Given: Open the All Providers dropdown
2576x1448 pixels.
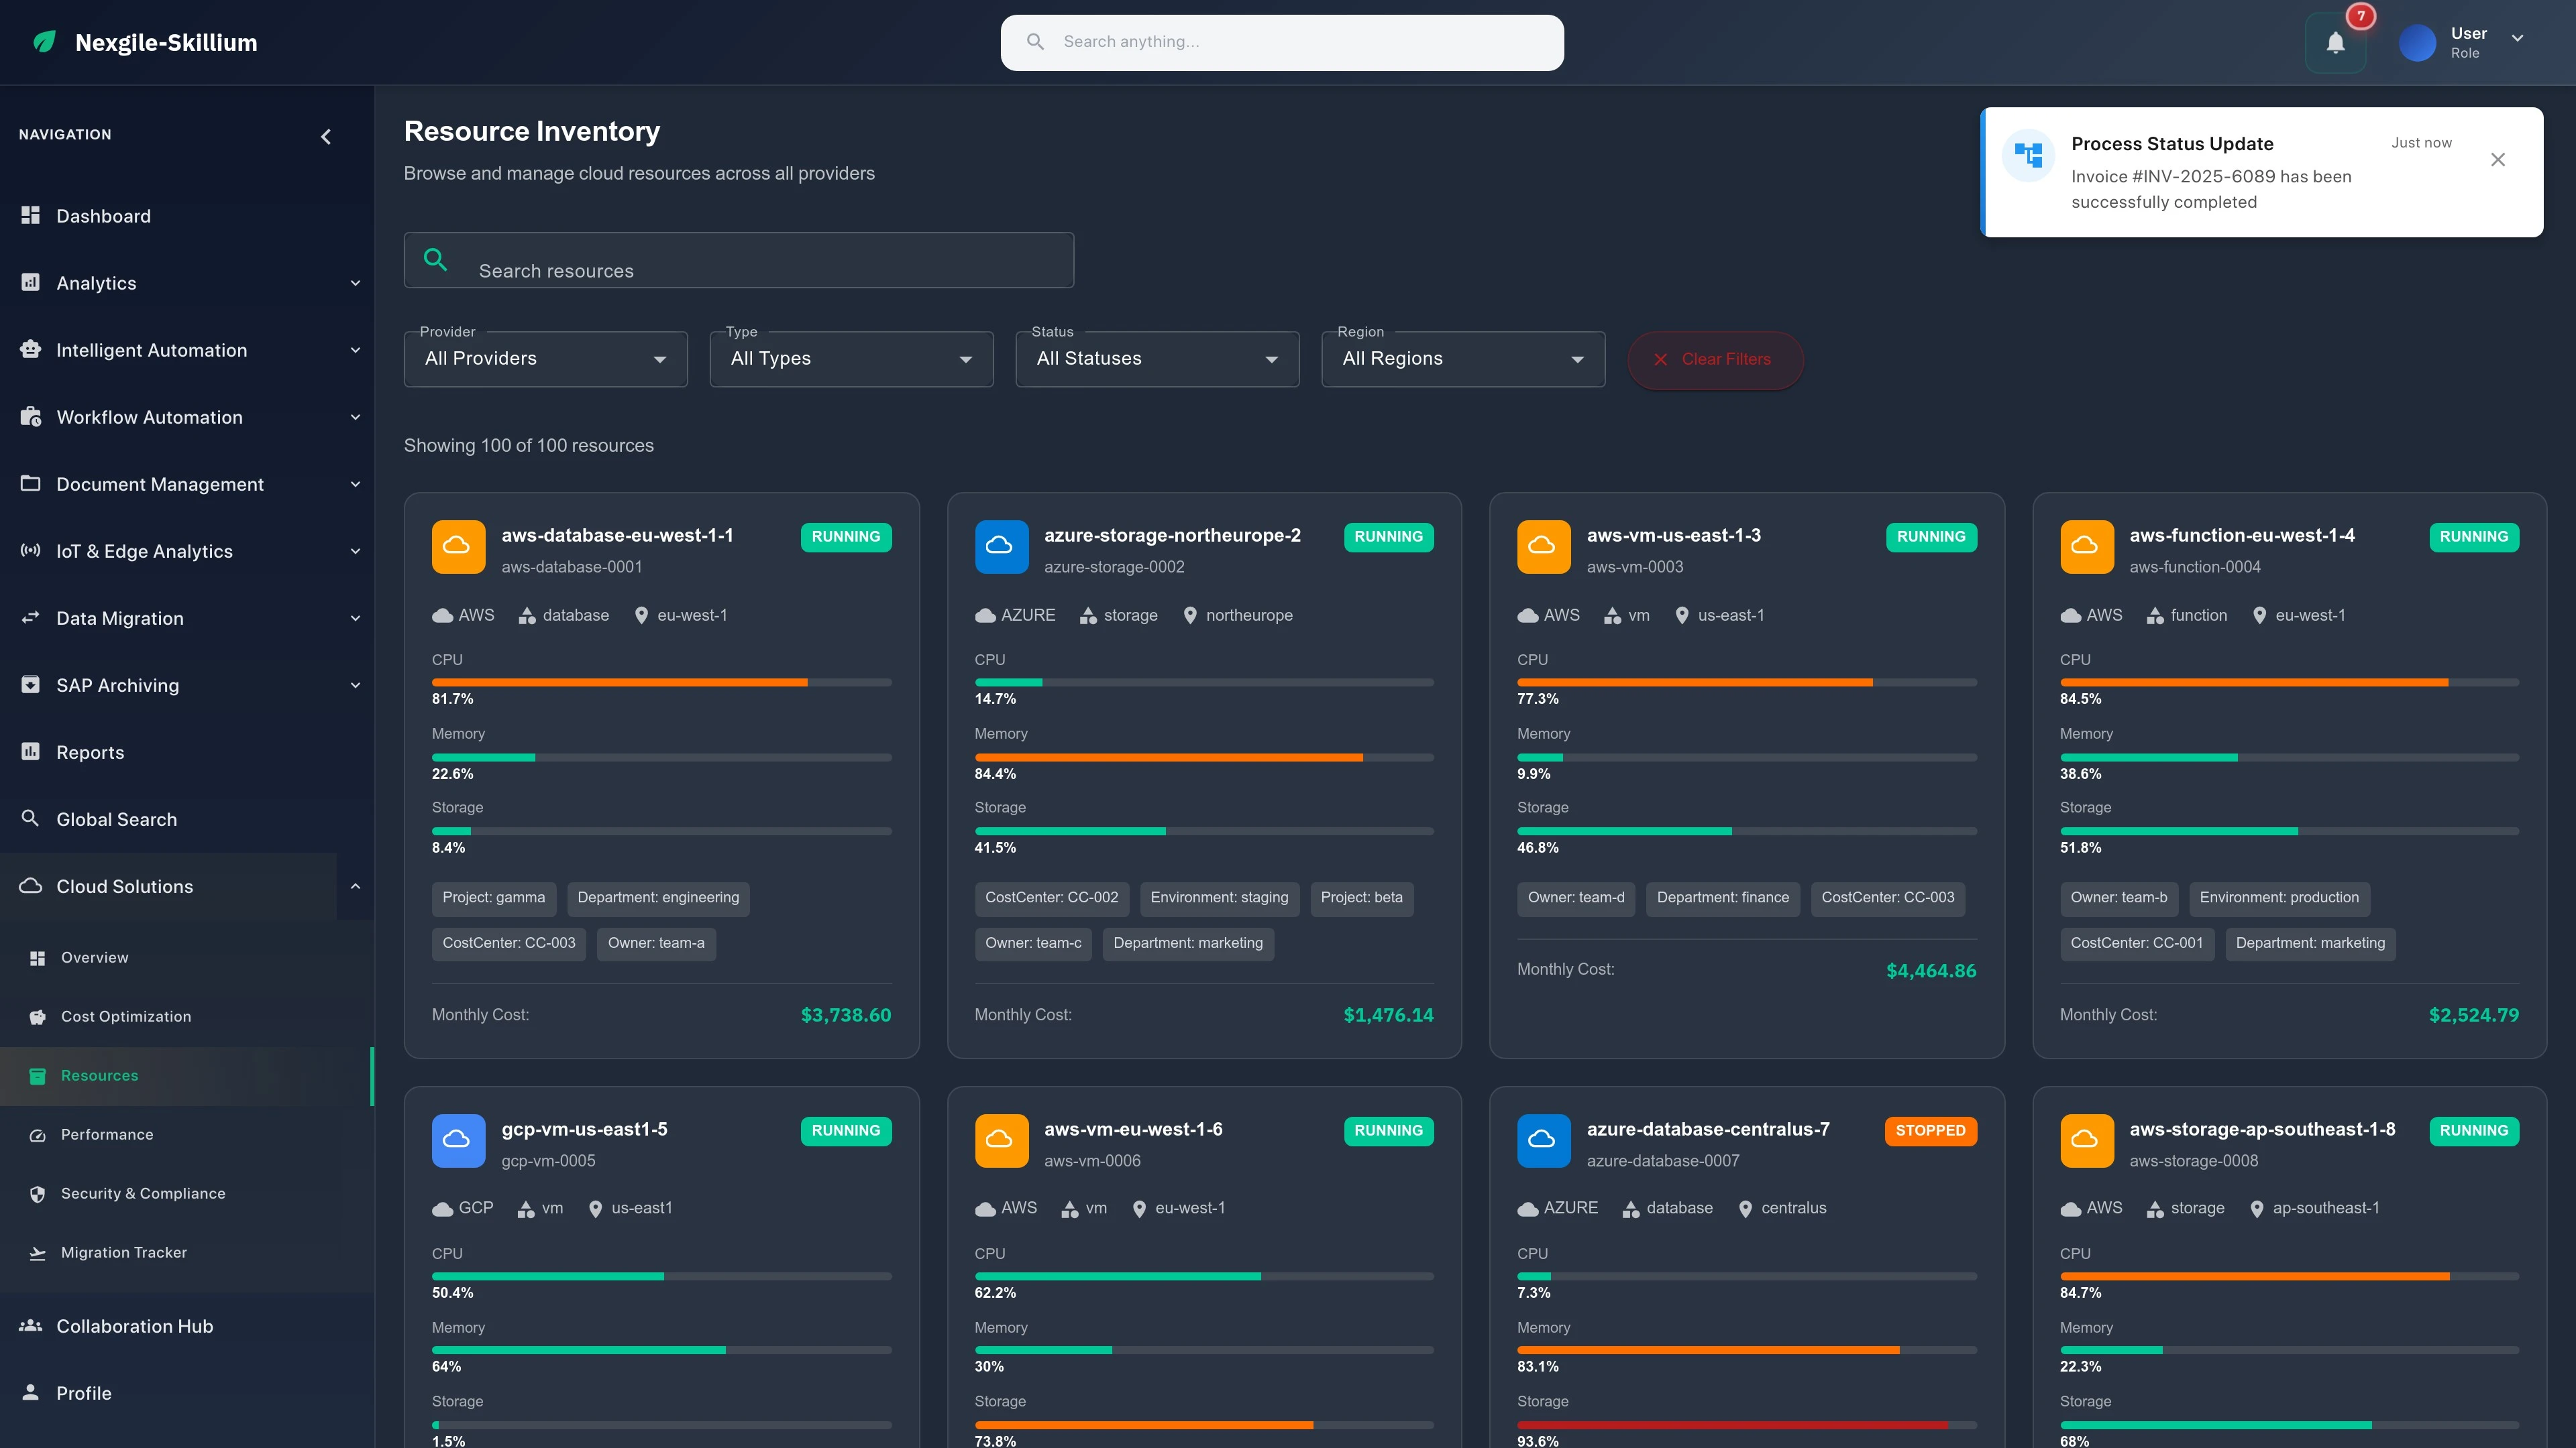Looking at the screenshot, I should tap(545, 359).
